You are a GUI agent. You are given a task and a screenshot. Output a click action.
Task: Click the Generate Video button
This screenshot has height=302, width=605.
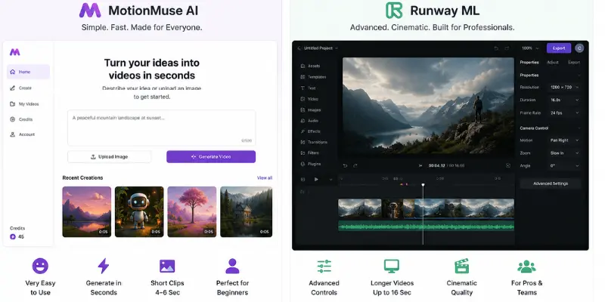[x=211, y=157]
